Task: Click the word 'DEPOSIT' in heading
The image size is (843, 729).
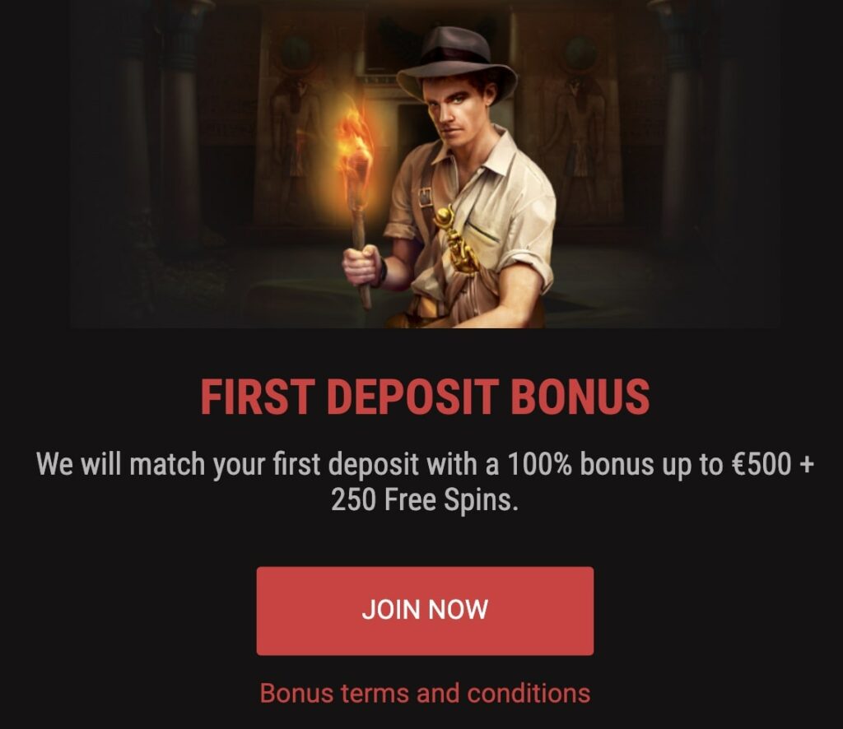Action: 412,397
